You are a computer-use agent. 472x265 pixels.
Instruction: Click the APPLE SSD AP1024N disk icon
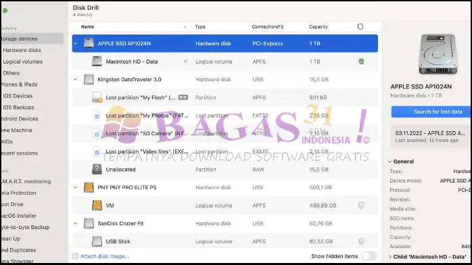[89, 43]
